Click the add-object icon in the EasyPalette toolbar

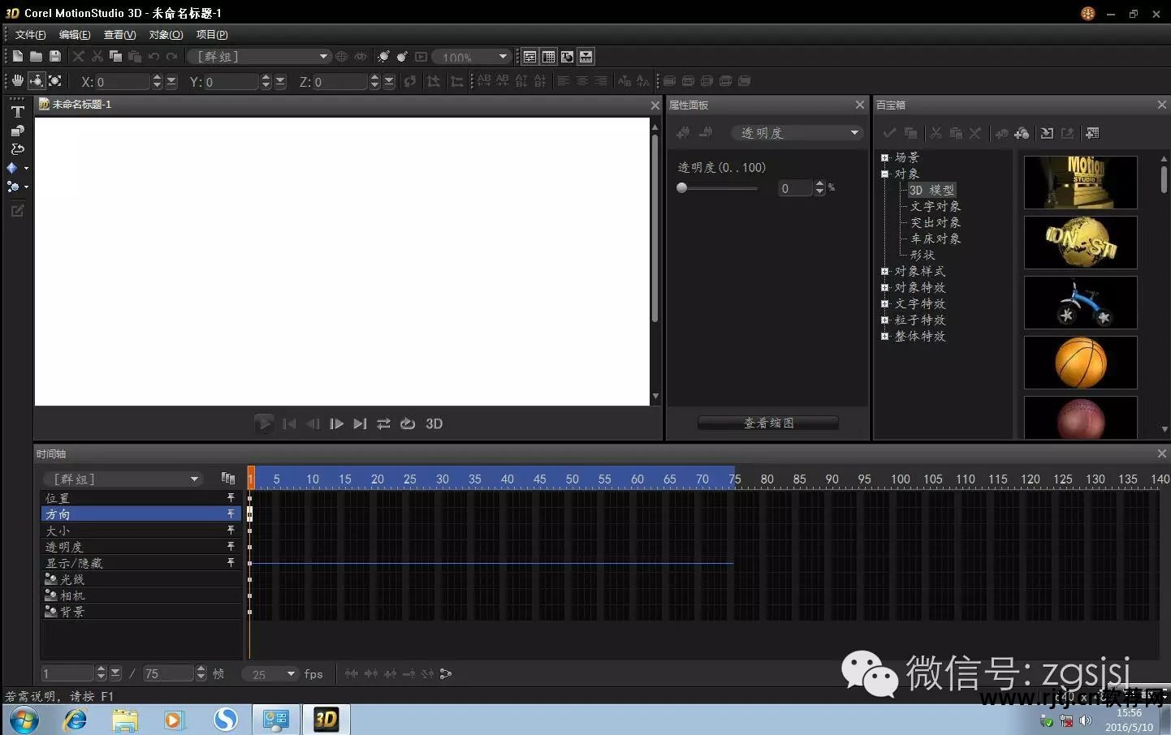tap(1022, 133)
